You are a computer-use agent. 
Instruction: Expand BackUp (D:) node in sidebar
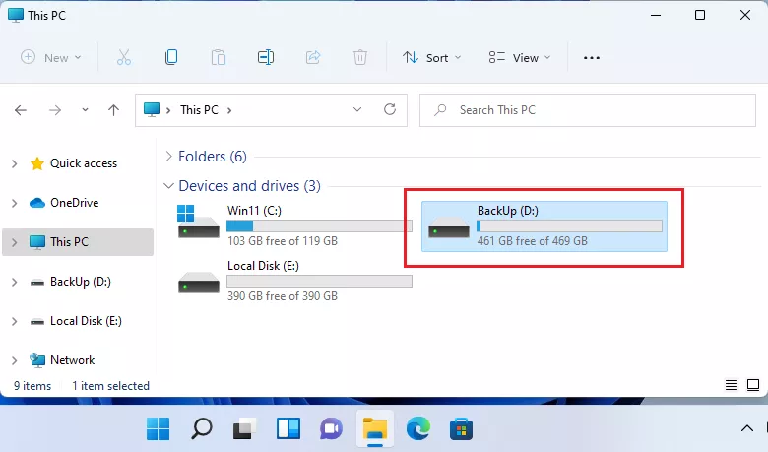[14, 282]
